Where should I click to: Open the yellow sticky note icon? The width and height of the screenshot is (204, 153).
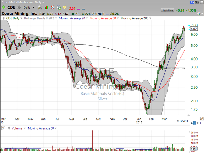pyautogui.click(x=65, y=7)
